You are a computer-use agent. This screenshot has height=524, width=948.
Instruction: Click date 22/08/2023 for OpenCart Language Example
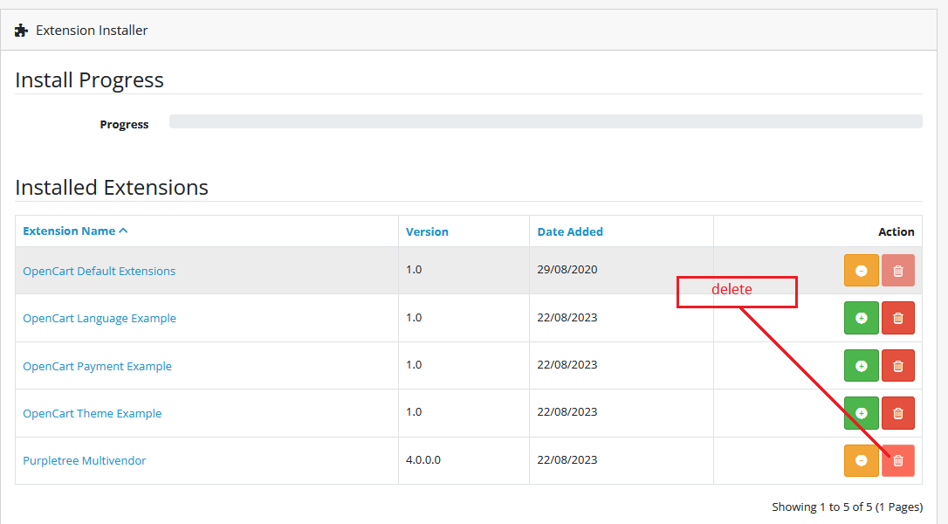tap(567, 318)
